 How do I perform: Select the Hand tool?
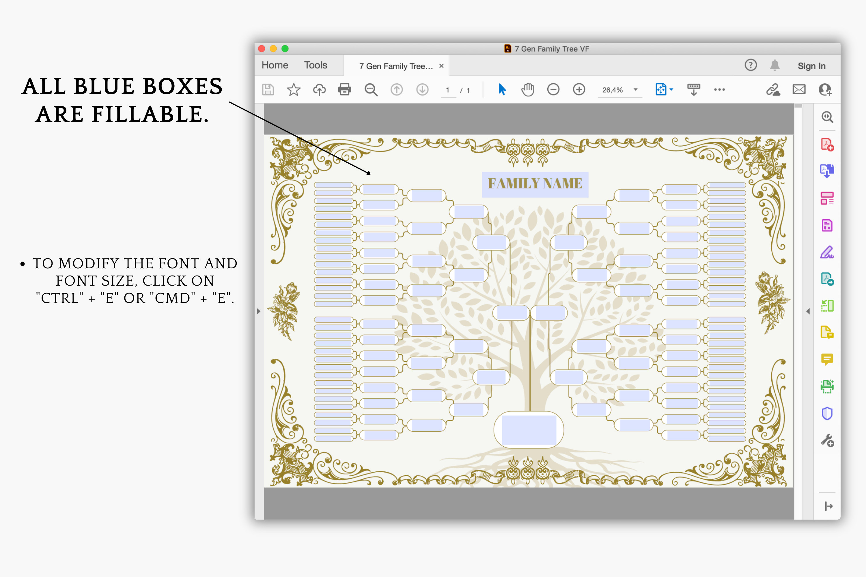click(x=528, y=89)
